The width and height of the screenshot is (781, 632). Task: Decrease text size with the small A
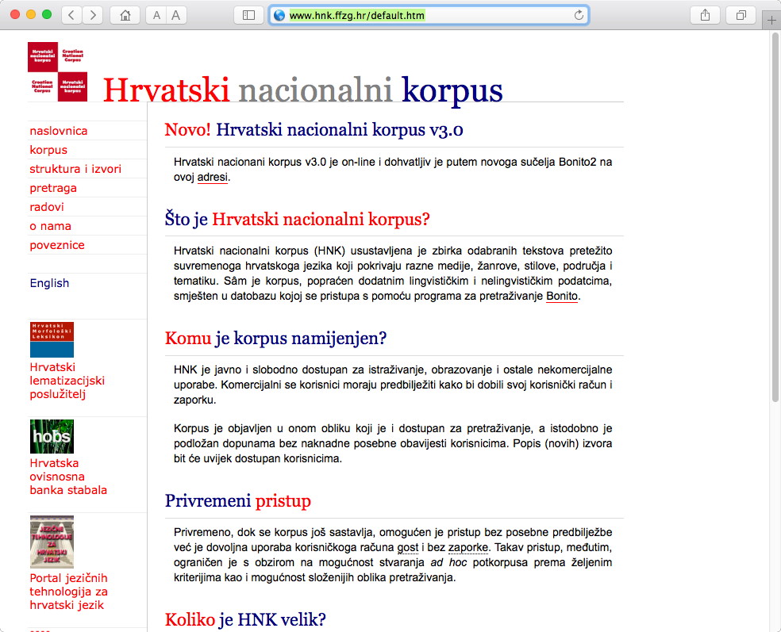click(156, 15)
